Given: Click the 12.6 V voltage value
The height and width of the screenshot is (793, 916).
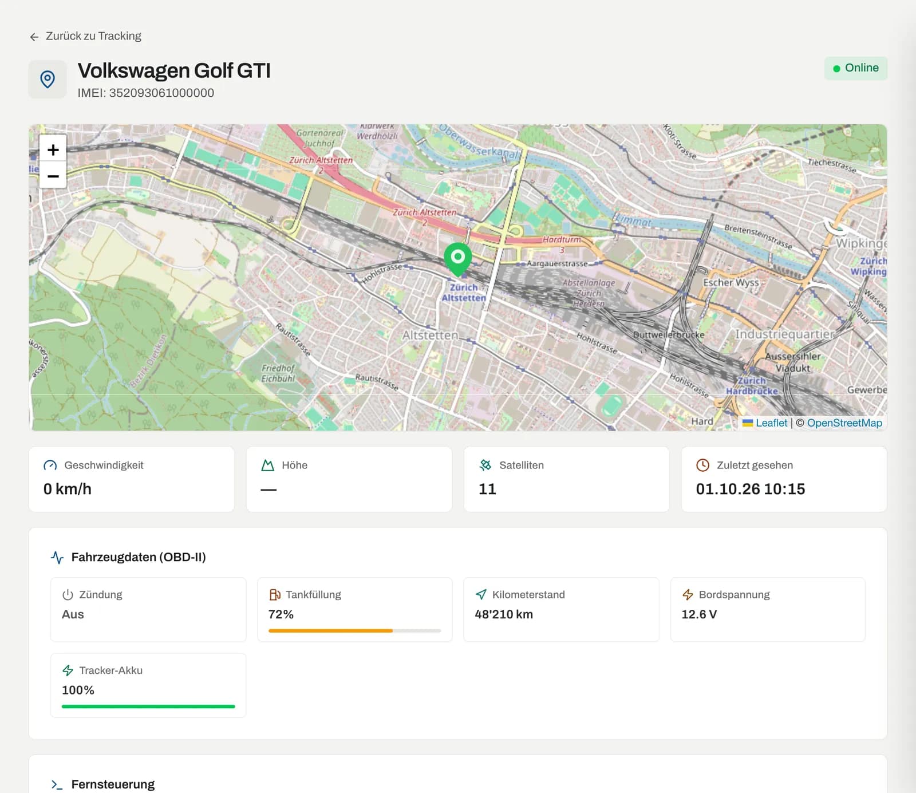Looking at the screenshot, I should coord(699,614).
